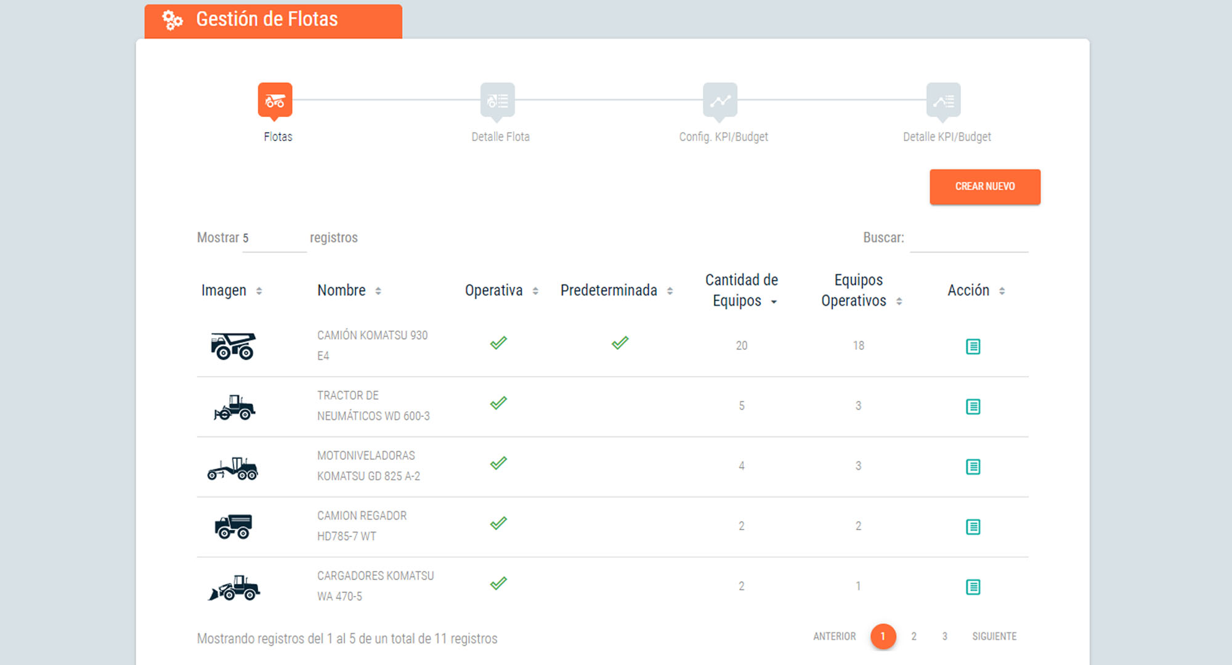Viewport: 1232px width, 665px height.
Task: Open the Config. KPI/Budget step icon
Action: click(720, 100)
